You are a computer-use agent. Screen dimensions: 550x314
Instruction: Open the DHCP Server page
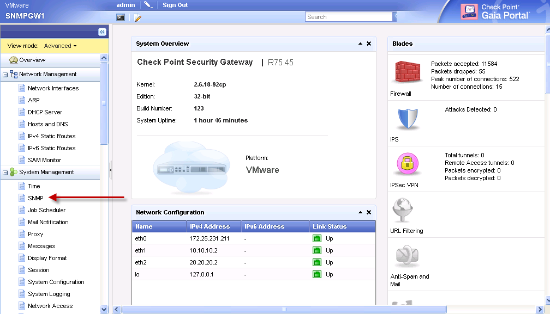pos(45,112)
